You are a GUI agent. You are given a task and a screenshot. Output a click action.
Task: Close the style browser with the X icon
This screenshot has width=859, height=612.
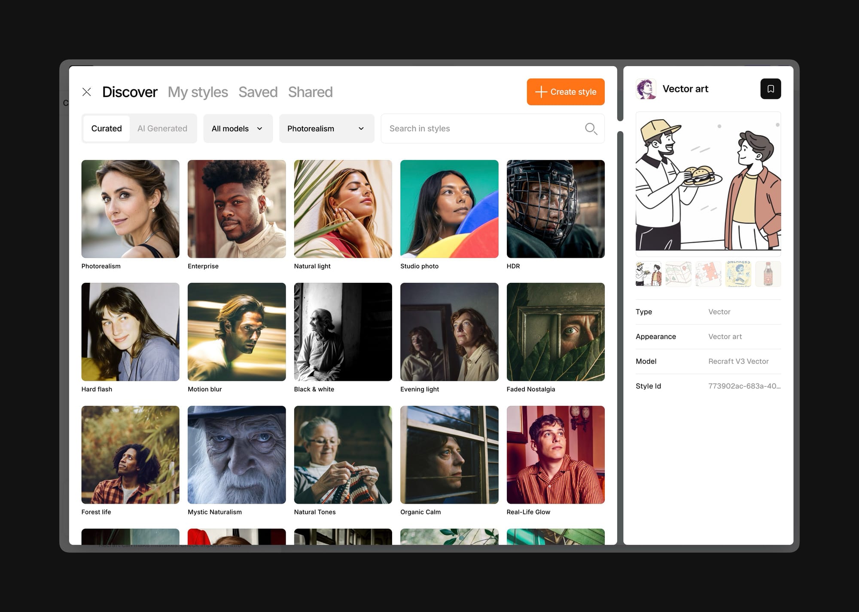87,92
